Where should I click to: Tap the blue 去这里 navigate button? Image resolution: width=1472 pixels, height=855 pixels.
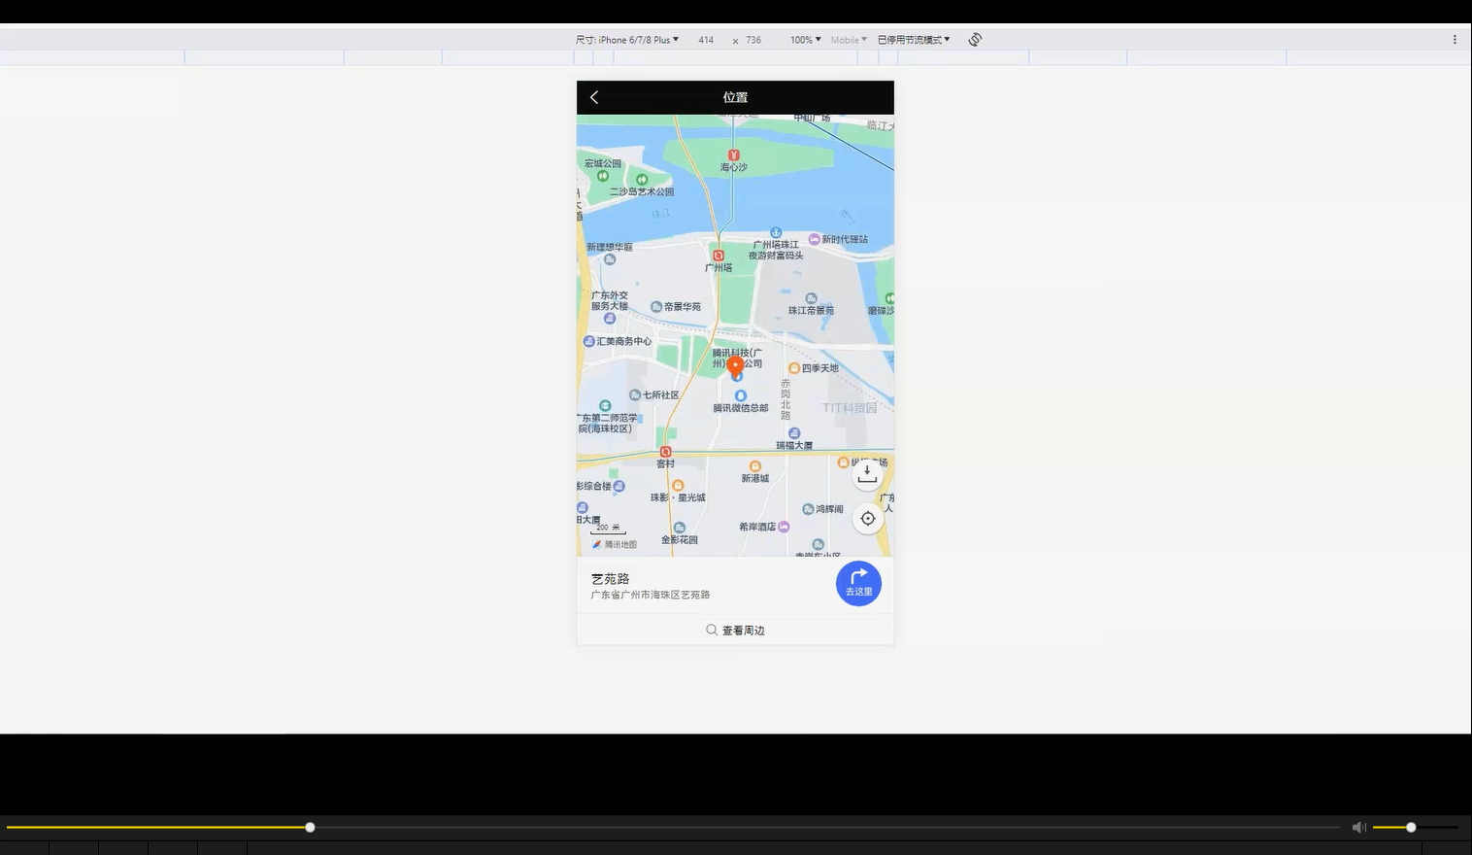(858, 583)
